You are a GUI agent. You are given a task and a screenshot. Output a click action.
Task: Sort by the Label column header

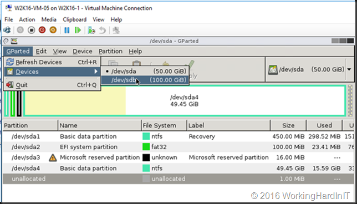coord(228,125)
